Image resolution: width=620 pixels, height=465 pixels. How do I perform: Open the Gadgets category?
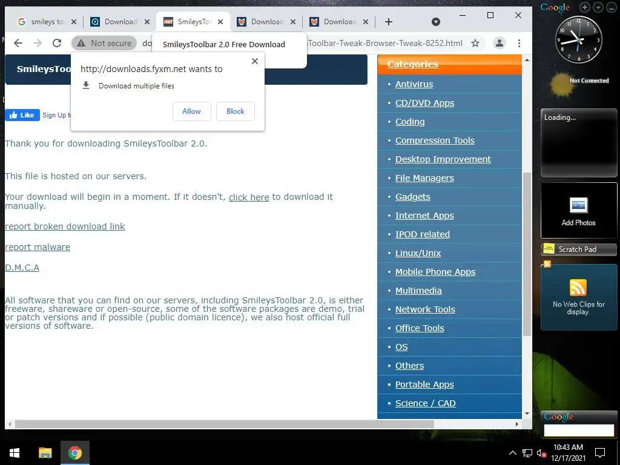(413, 197)
